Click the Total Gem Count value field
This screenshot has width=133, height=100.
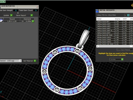pos(36,10)
